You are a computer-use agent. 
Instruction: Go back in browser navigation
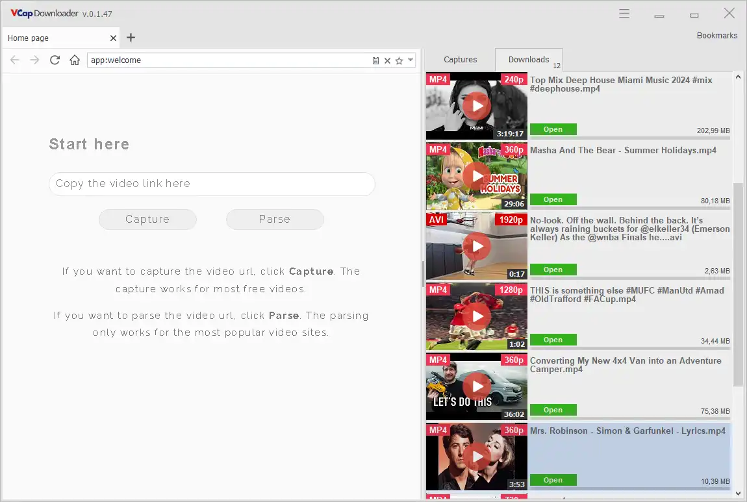15,60
